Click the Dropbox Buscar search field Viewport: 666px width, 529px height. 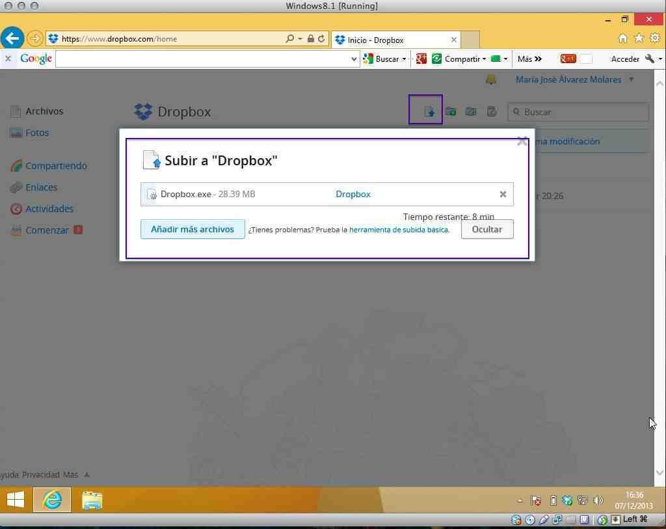(x=583, y=112)
